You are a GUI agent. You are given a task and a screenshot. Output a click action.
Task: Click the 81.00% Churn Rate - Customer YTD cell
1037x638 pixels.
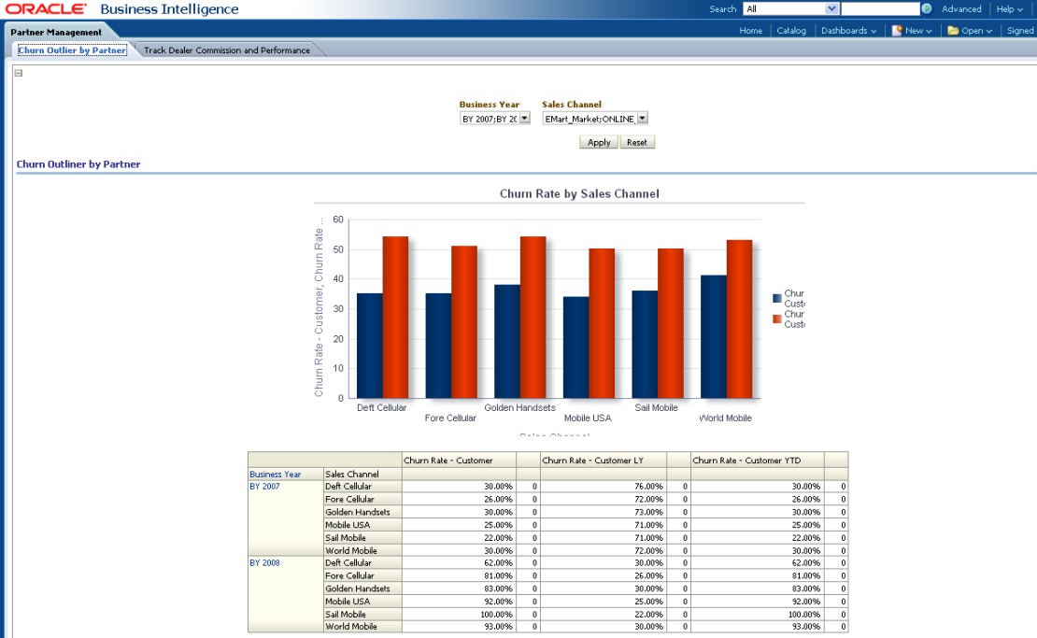click(757, 575)
